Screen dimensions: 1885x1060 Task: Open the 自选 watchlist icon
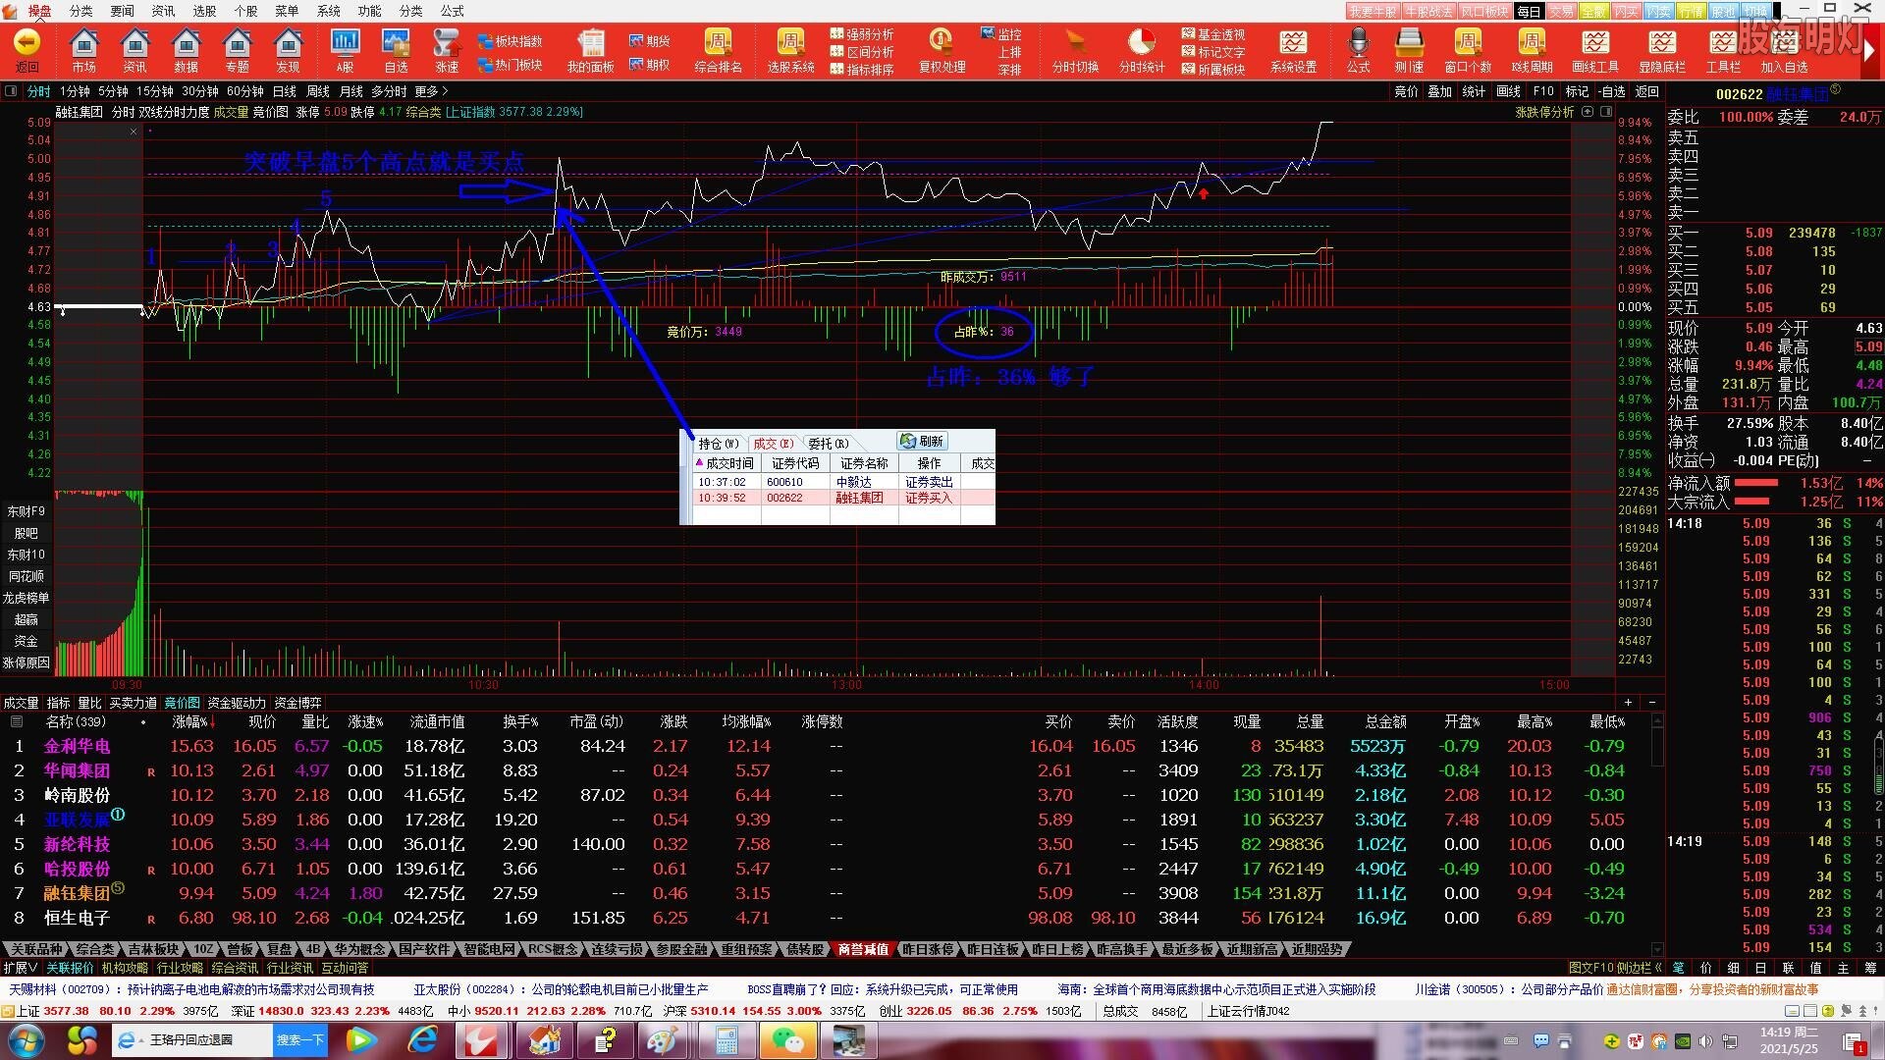click(x=396, y=50)
